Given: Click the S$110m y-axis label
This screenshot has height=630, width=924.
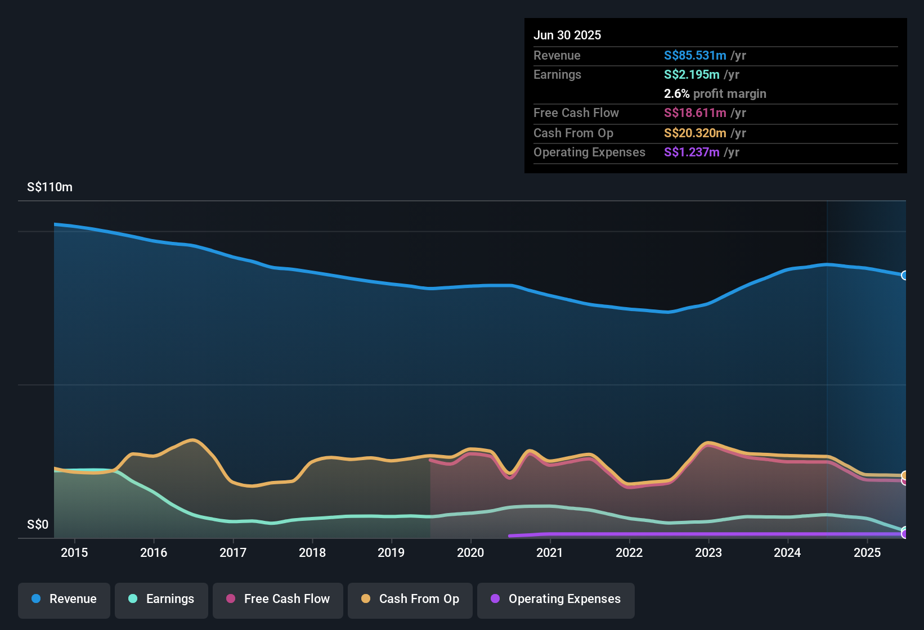Looking at the screenshot, I should tap(50, 187).
